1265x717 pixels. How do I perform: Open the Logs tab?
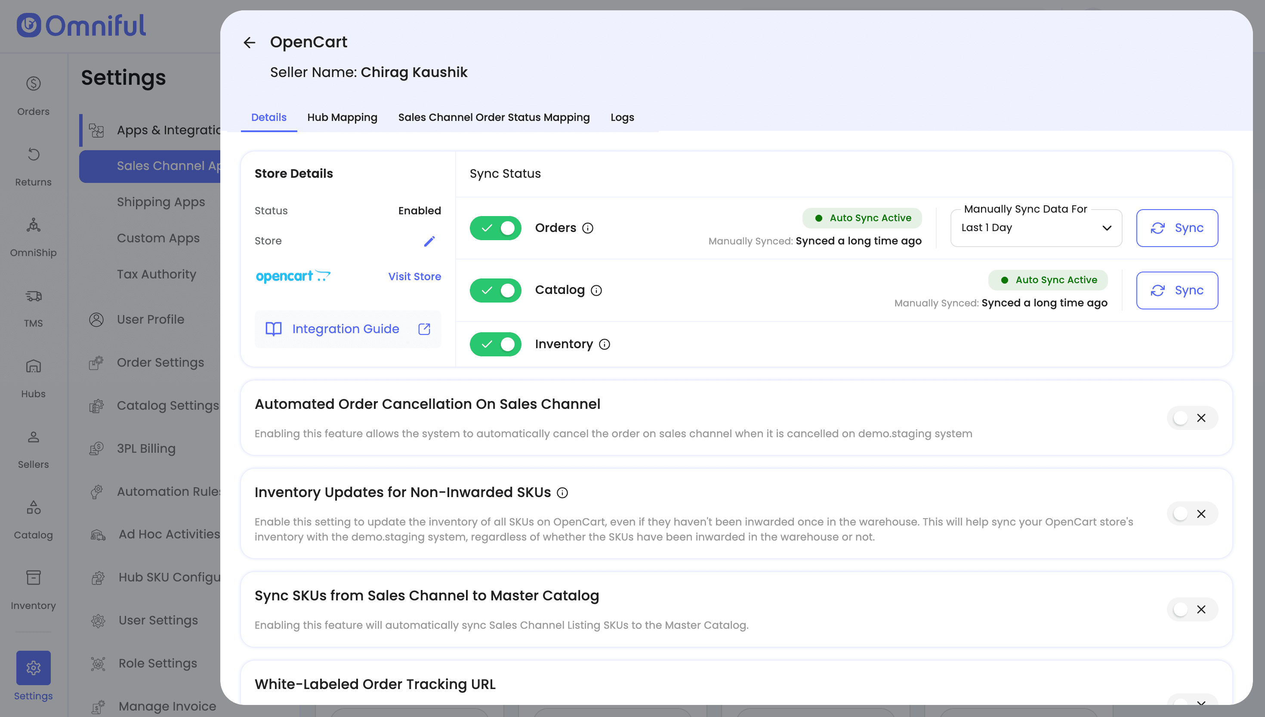click(x=622, y=117)
